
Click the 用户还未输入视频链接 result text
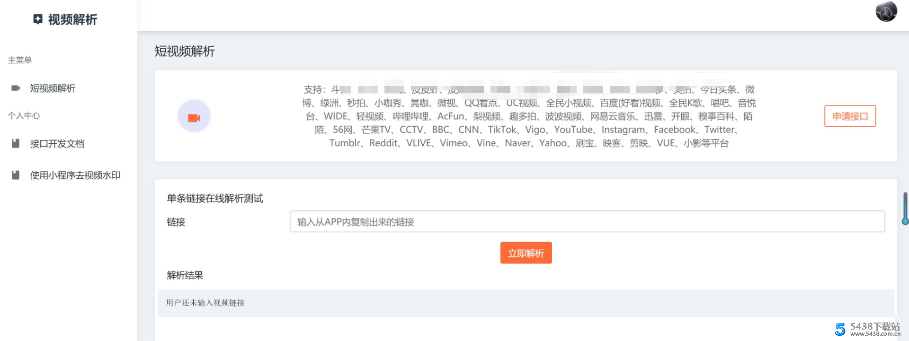(205, 303)
